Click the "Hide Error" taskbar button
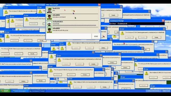This screenshot has width=171, height=96. (x=166, y=91)
